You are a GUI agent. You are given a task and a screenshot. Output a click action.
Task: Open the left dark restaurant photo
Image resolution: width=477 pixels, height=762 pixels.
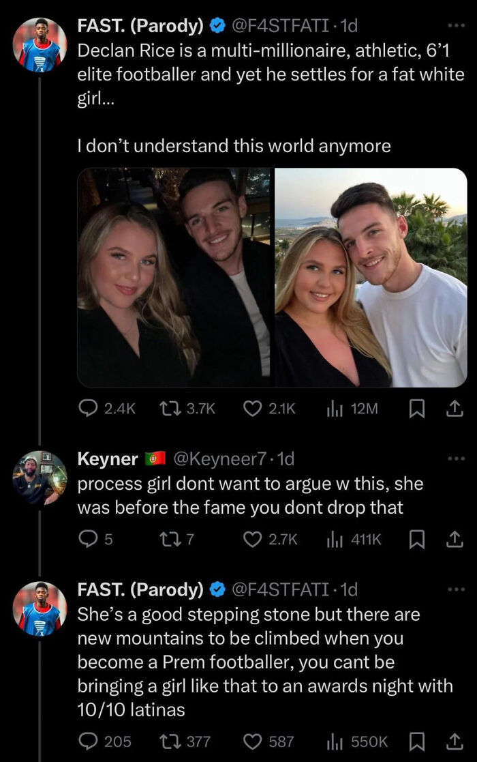(x=174, y=278)
